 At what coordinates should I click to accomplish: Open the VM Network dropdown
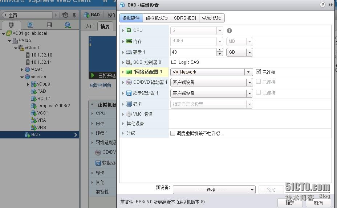(211, 72)
